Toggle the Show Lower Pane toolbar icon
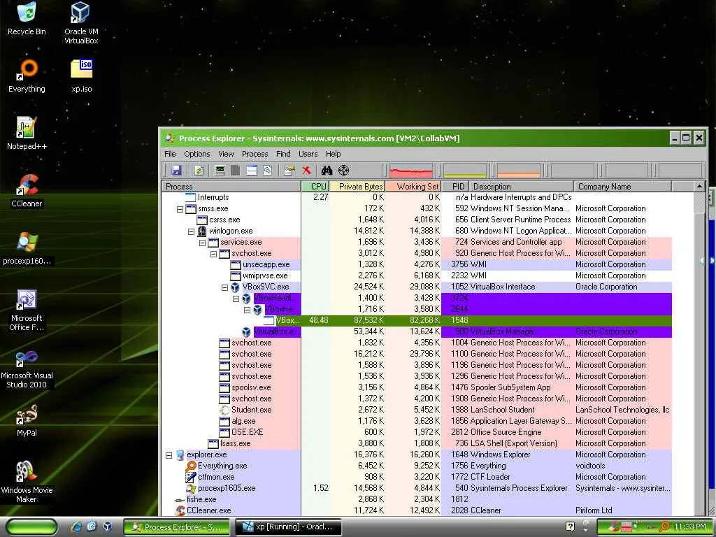 [252, 171]
